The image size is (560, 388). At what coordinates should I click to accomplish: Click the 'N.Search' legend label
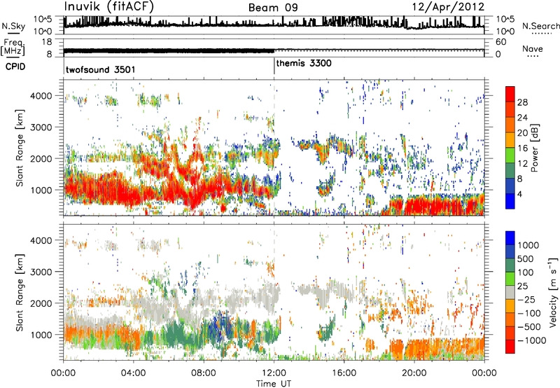point(540,26)
